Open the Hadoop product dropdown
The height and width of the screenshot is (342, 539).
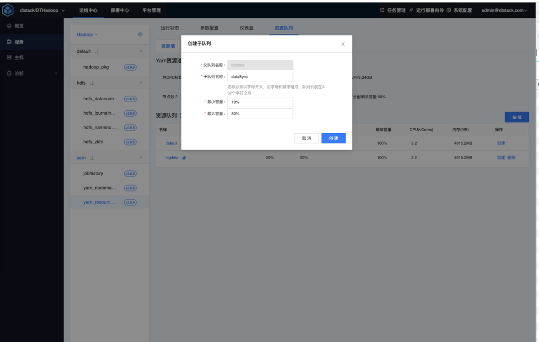(x=87, y=35)
